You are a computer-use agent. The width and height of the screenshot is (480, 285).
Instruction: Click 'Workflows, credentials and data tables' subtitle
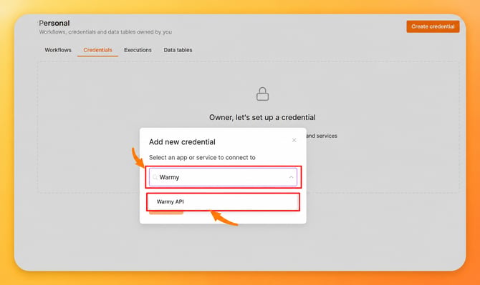coord(105,31)
